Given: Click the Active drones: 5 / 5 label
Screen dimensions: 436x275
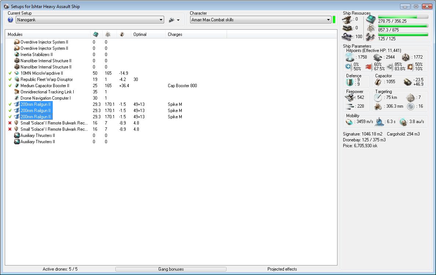Looking at the screenshot, I should (60, 269).
